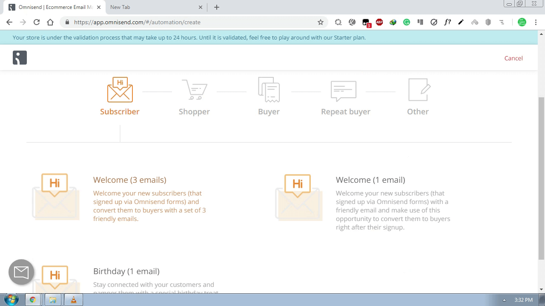Open the green profile avatar
This screenshot has width=545, height=306.
(522, 22)
